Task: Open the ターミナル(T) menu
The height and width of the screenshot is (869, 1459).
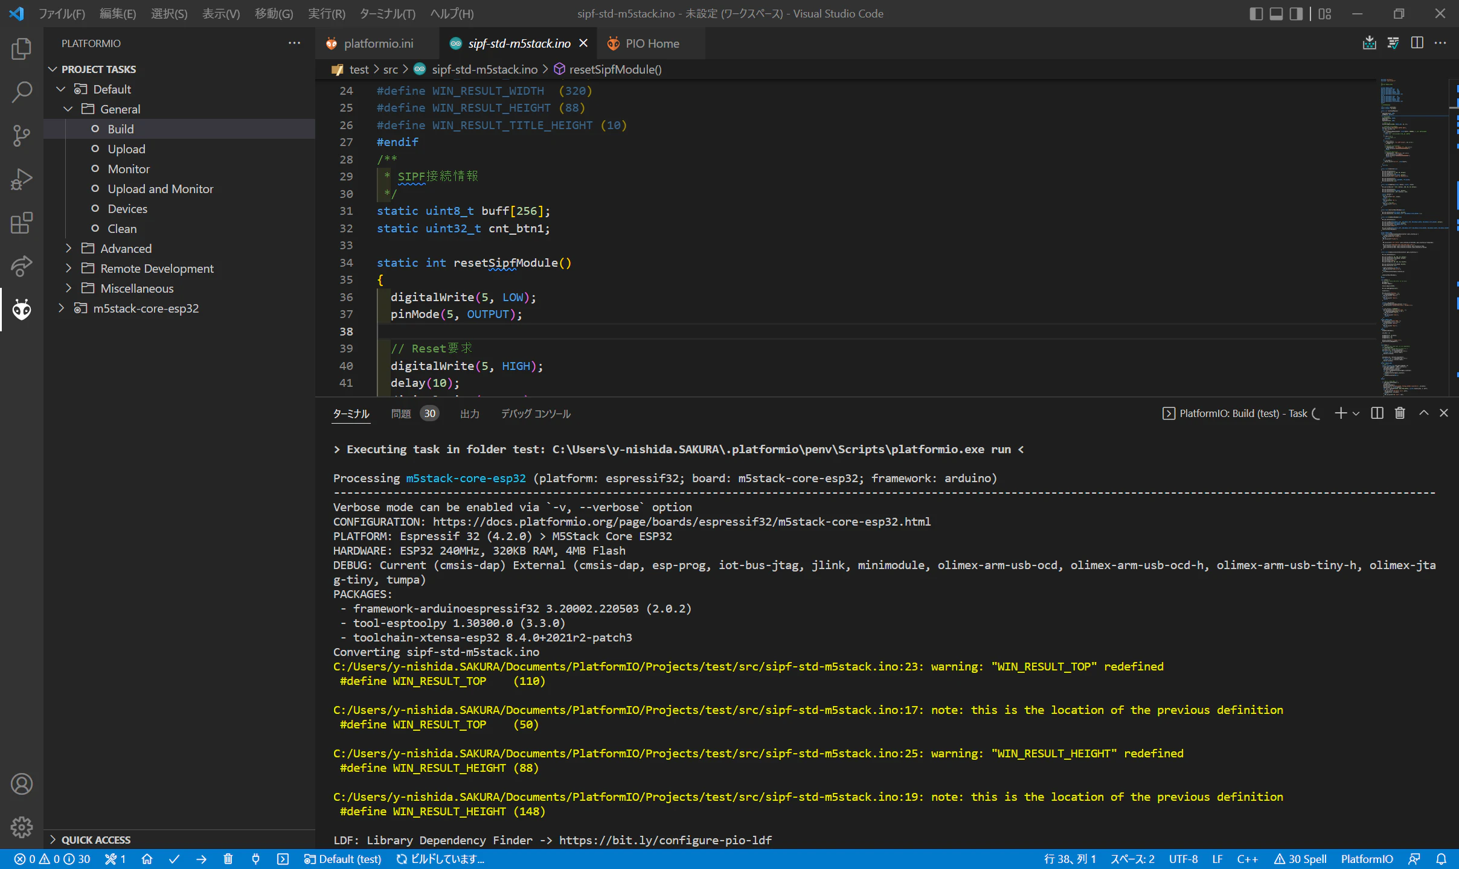Action: click(x=387, y=13)
